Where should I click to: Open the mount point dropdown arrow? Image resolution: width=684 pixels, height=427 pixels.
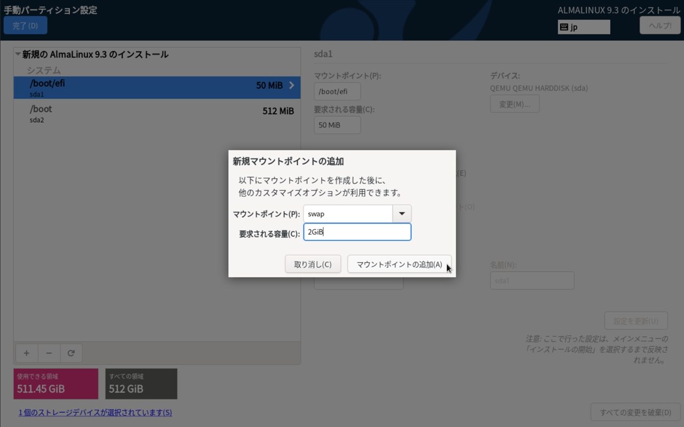(402, 214)
